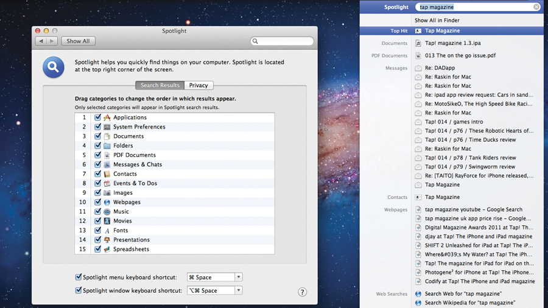Select the Search Results tab

(160, 85)
